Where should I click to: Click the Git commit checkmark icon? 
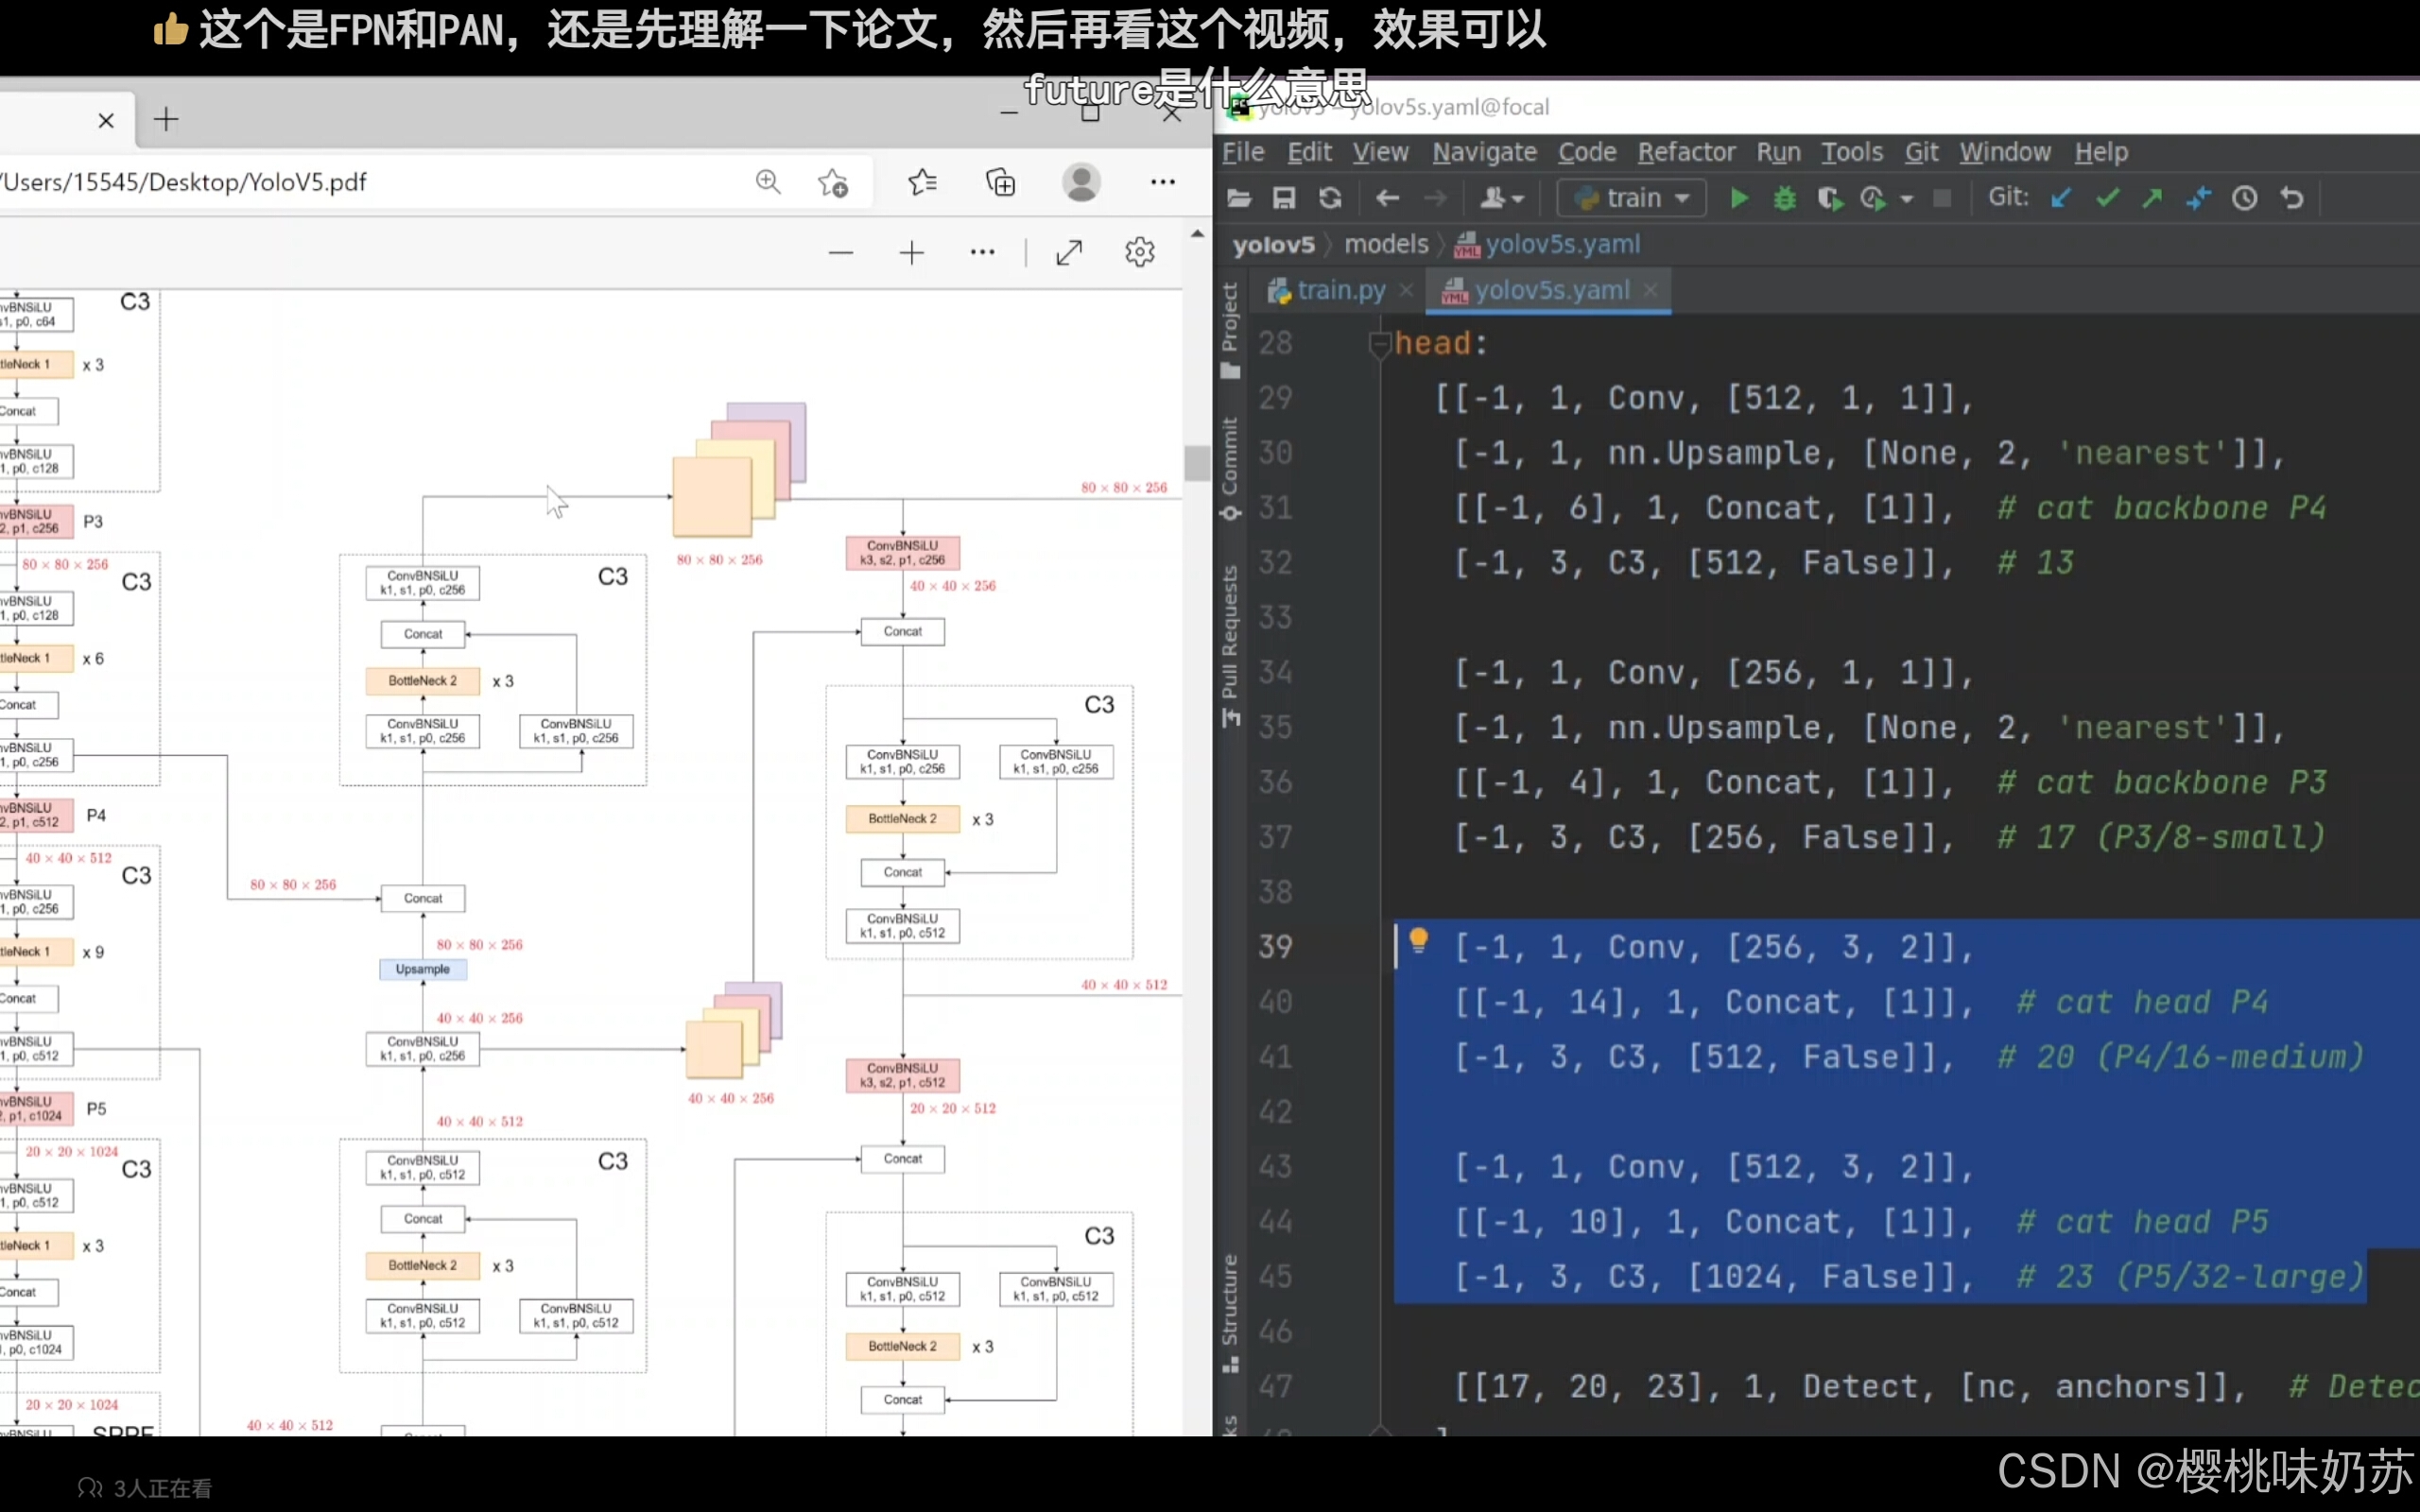[x=2107, y=198]
